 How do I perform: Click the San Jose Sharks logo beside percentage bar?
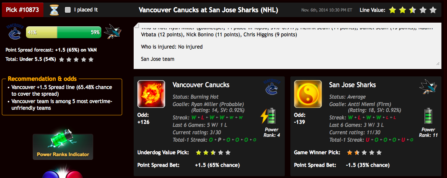tap(112, 32)
